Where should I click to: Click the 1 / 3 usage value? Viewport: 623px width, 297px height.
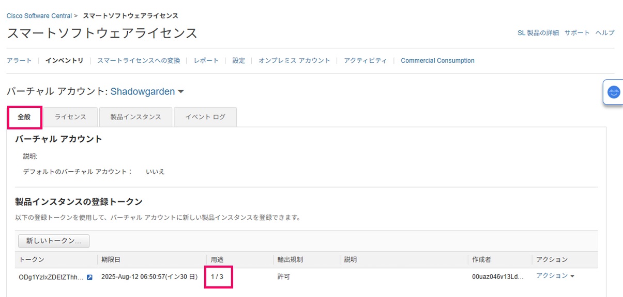pyautogui.click(x=217, y=277)
